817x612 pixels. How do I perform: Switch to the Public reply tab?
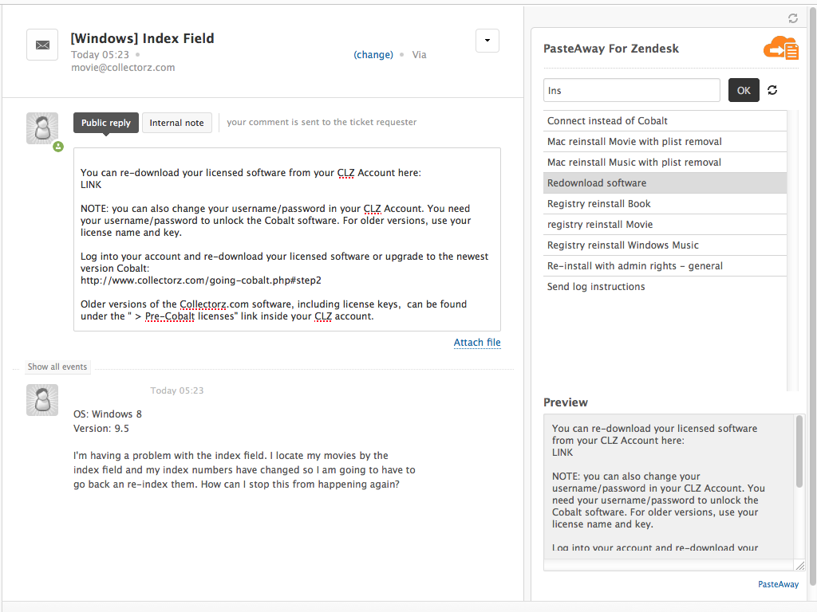tap(106, 123)
